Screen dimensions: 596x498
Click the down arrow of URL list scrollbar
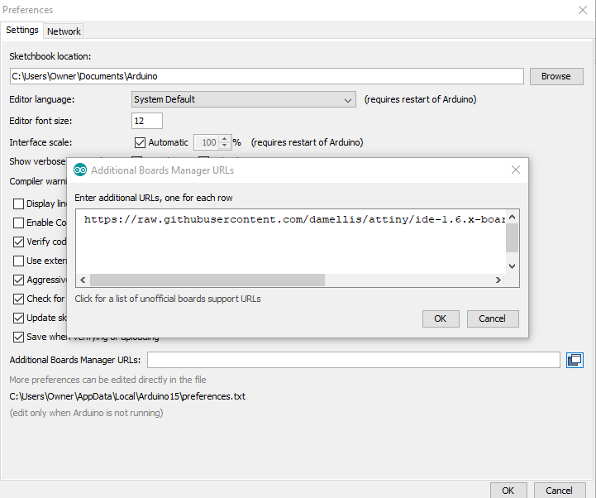click(512, 266)
